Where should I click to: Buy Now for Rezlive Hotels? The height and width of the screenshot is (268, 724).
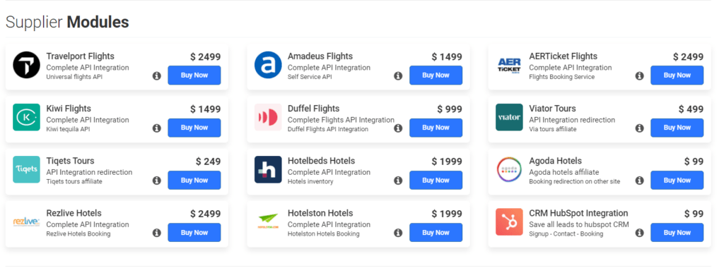(x=194, y=233)
